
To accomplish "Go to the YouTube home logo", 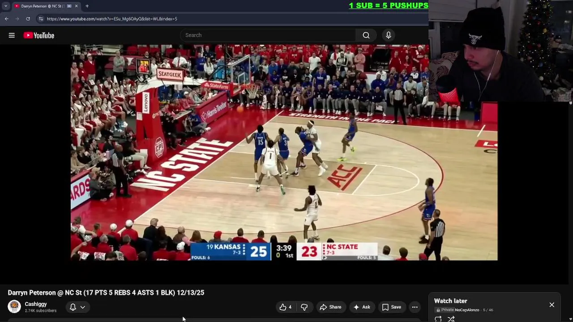I will 39,35.
